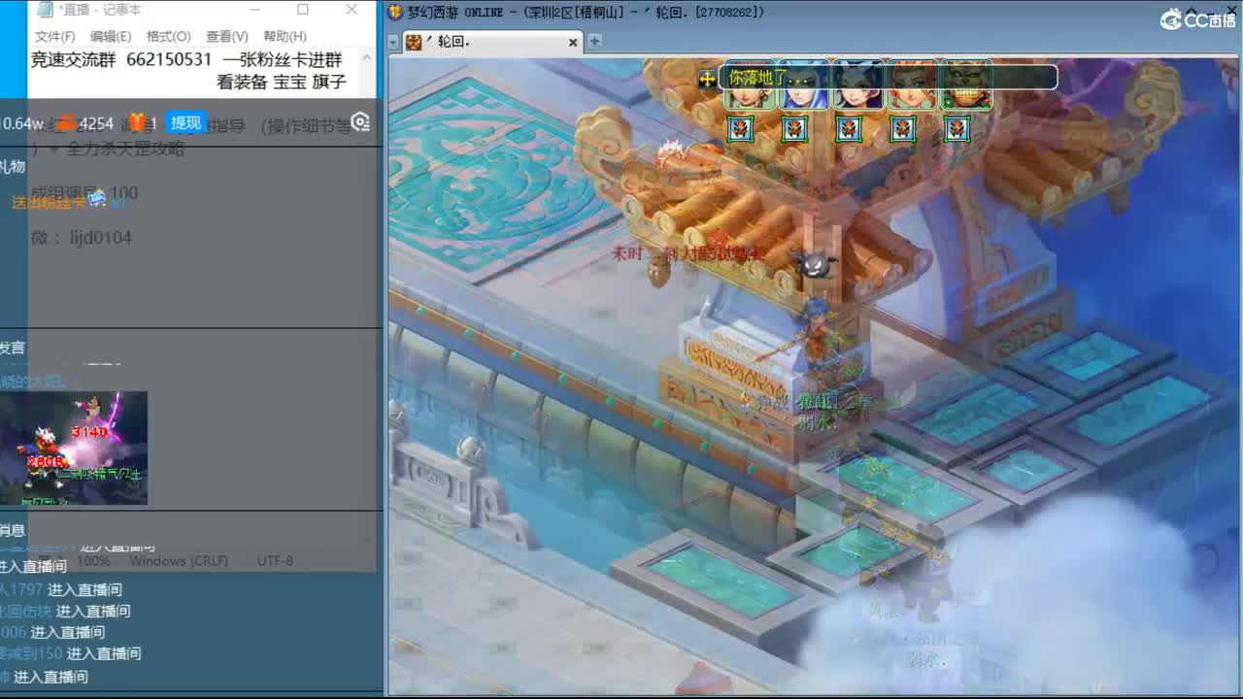Viewport: 1243px width, 699px height.
Task: Open the 格式(O) menu in Notepad
Action: 168,36
